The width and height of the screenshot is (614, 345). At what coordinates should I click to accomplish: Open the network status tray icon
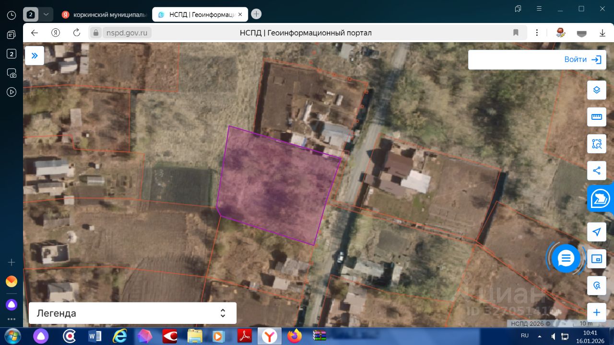(x=566, y=336)
